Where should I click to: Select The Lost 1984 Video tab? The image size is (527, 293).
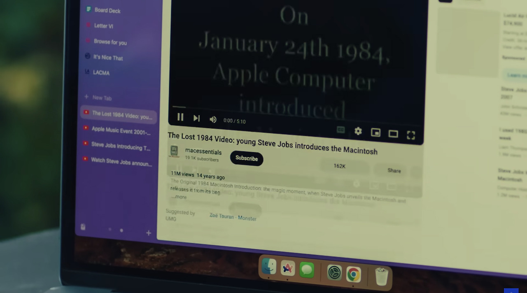(x=119, y=115)
